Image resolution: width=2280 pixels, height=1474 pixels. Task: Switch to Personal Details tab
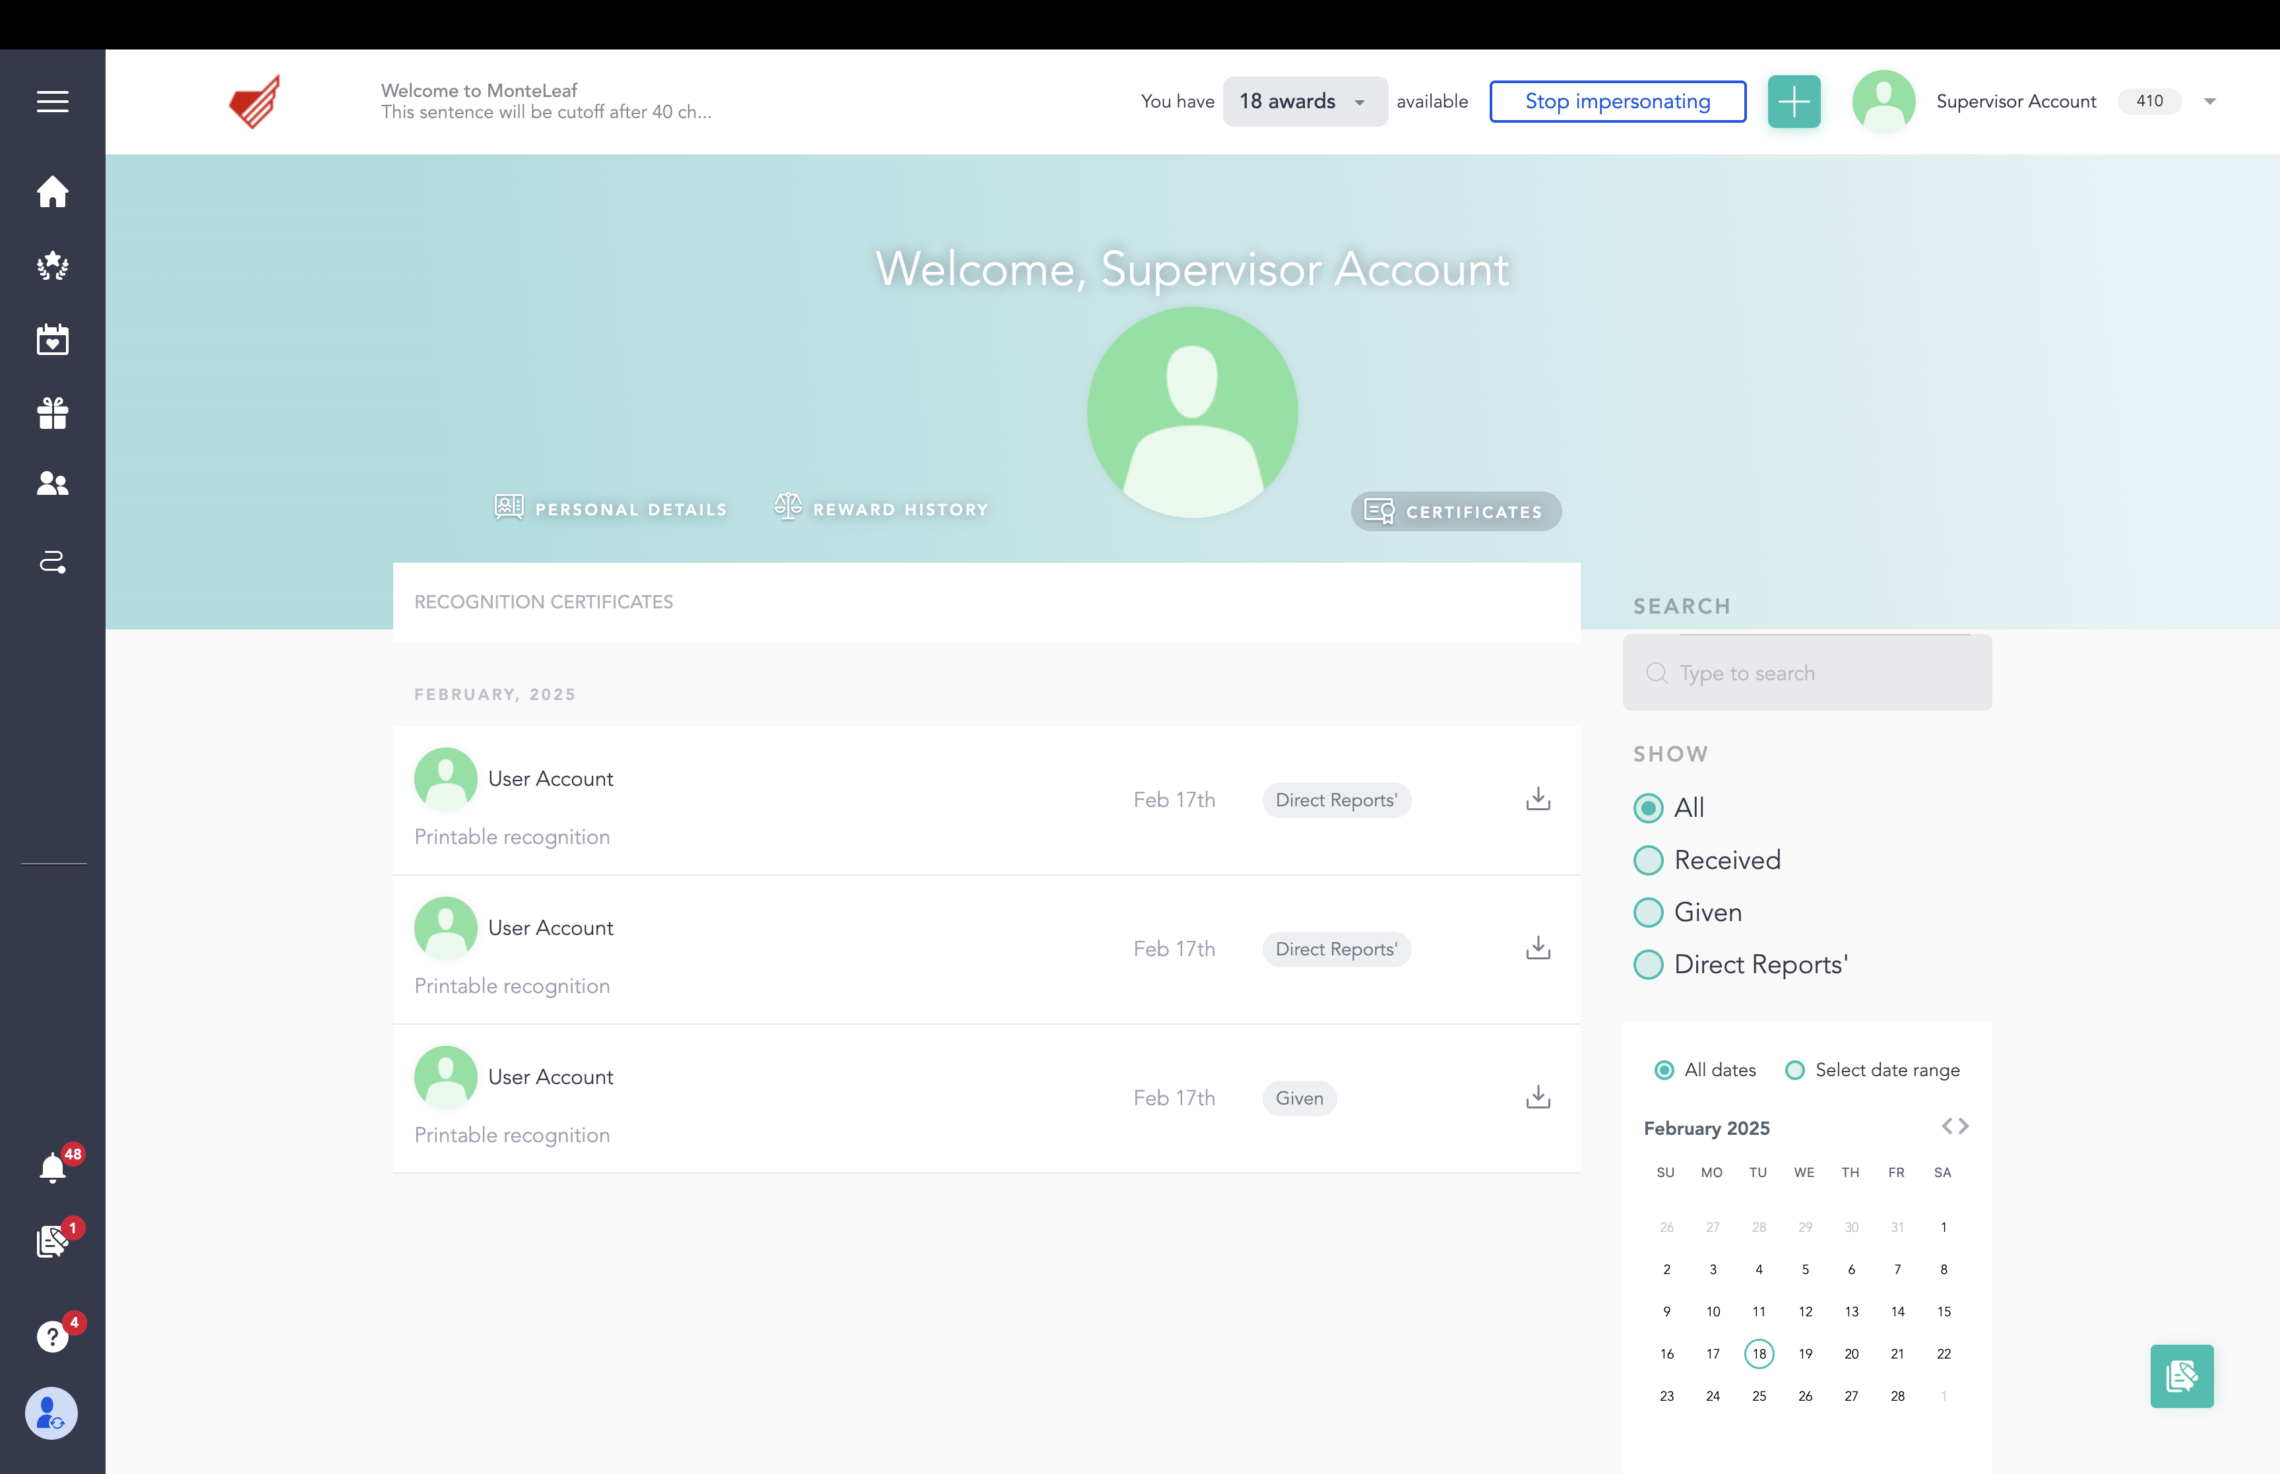click(610, 508)
